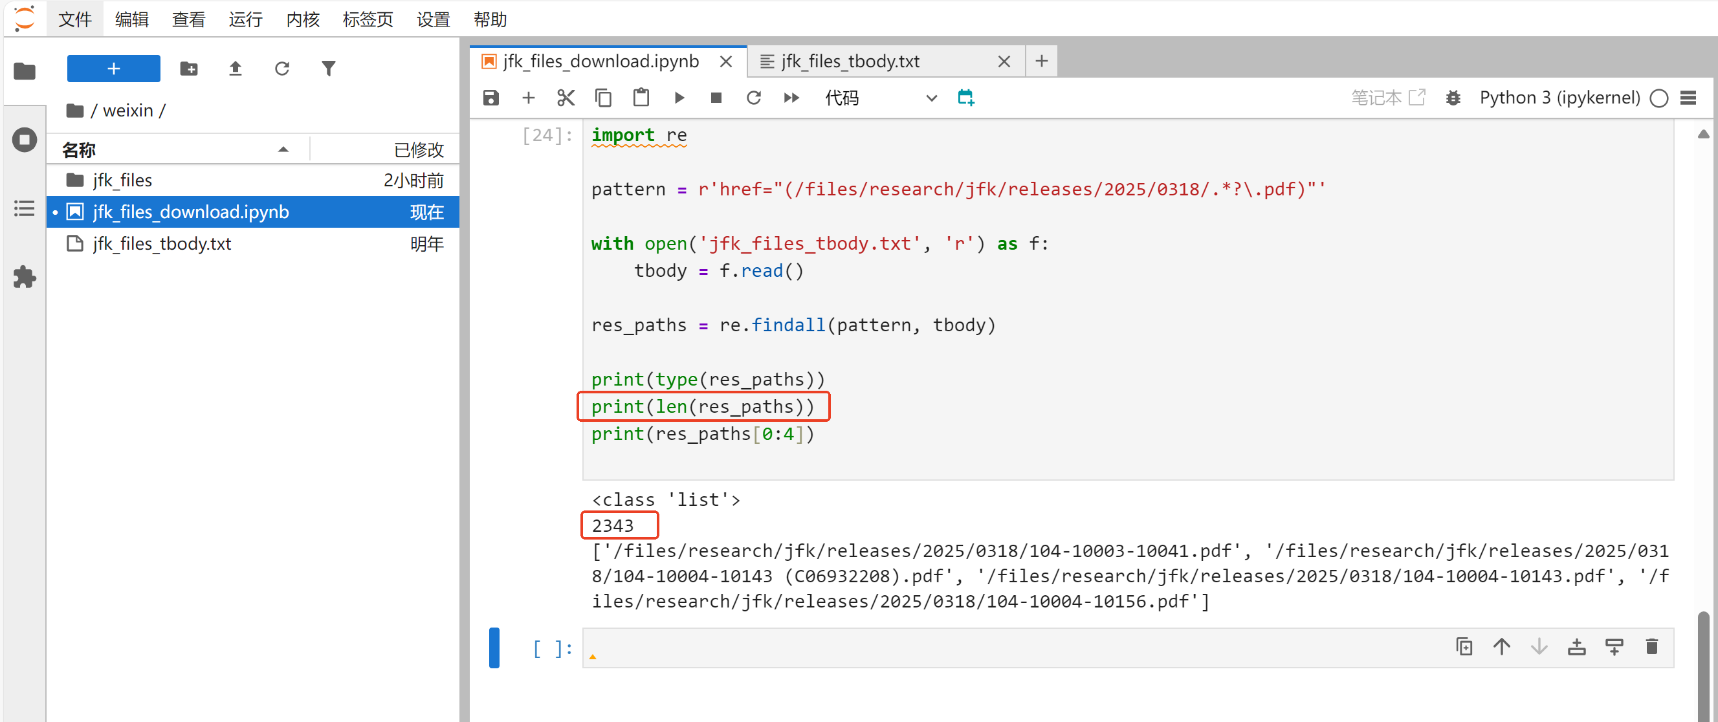The width and height of the screenshot is (1718, 722).
Task: Run the selected cell
Action: click(x=679, y=98)
